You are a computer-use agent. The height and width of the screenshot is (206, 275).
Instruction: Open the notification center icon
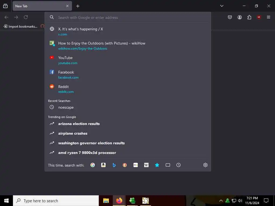point(266,201)
